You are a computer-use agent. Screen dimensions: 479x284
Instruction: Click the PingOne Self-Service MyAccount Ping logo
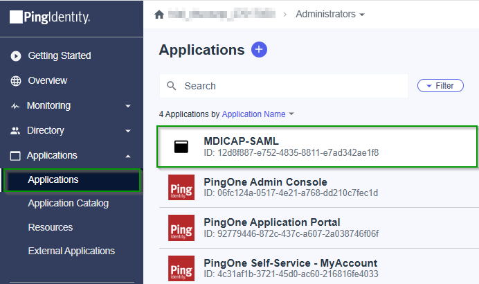[181, 268]
